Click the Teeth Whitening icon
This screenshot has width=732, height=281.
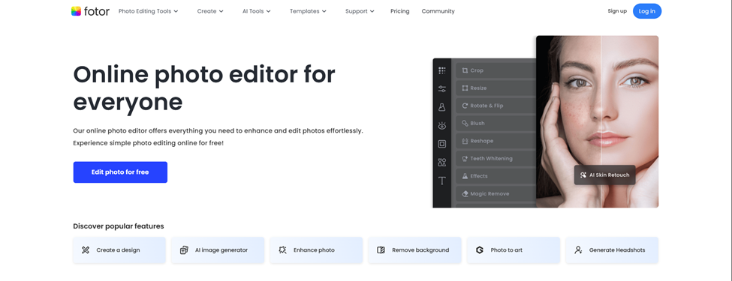tap(465, 158)
